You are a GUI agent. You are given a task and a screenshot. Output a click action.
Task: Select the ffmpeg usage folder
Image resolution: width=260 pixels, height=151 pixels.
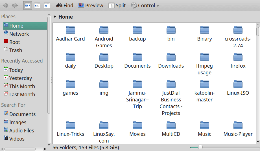tap(204, 64)
